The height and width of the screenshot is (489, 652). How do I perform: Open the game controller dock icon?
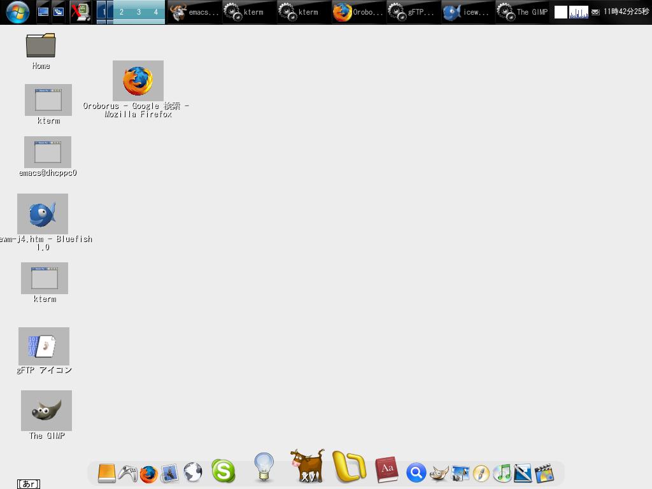tap(127, 473)
